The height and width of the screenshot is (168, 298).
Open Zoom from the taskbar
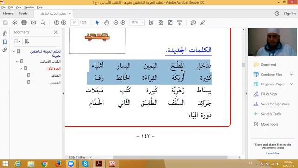click(x=71, y=164)
